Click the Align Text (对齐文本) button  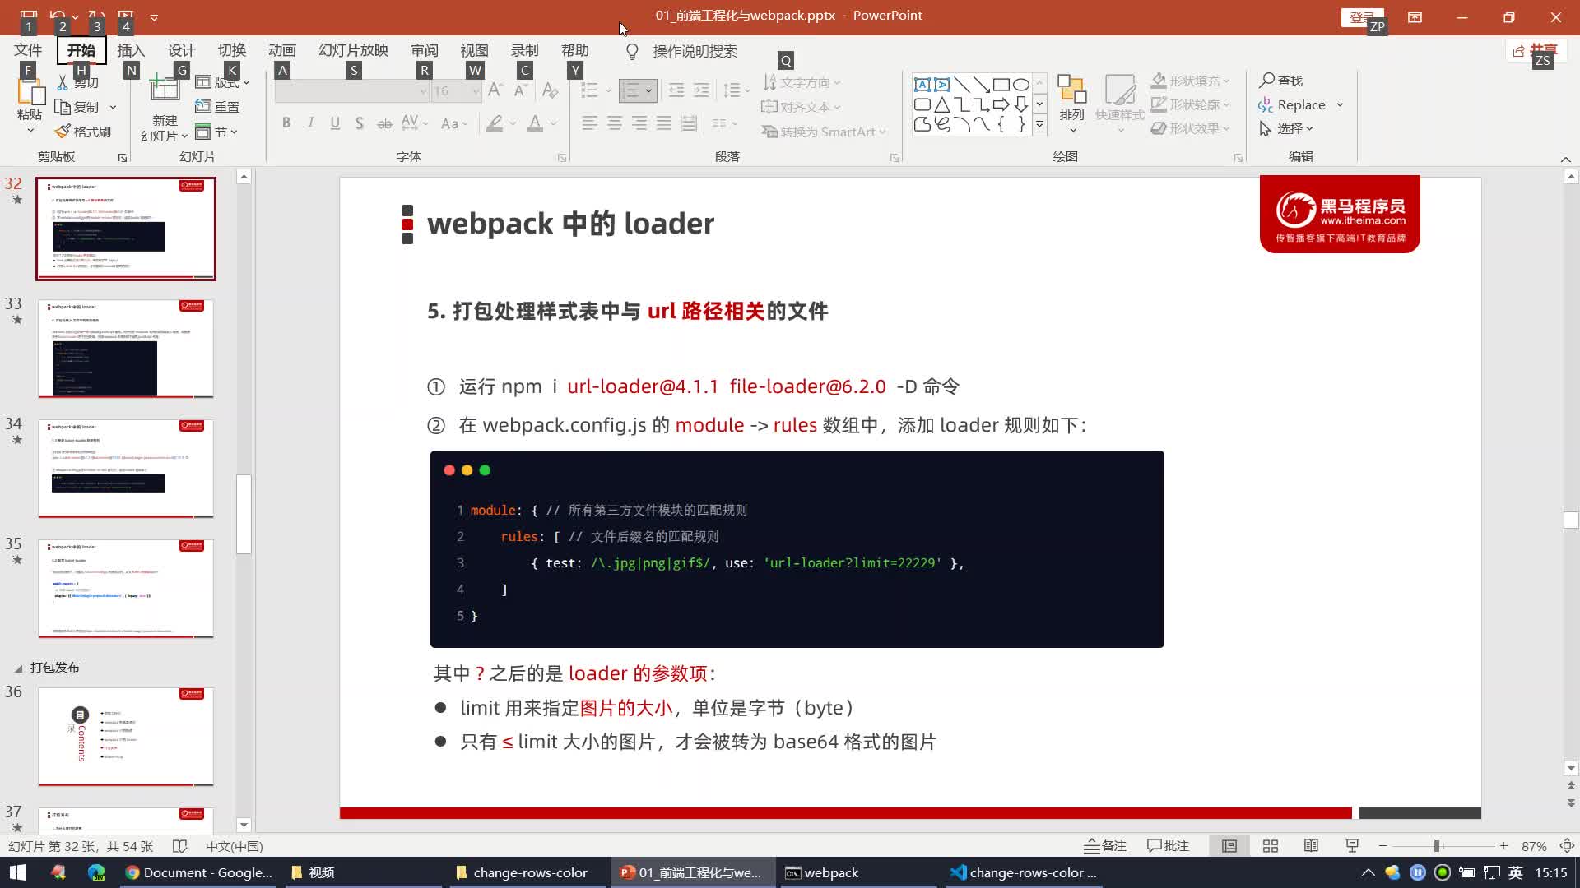point(802,107)
